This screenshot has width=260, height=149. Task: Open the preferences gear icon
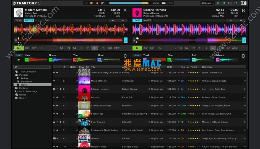click(x=224, y=3)
